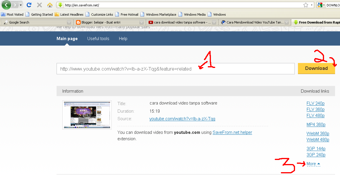Click the Download links header label
Viewport: 340px width, 180px height.
[315, 91]
